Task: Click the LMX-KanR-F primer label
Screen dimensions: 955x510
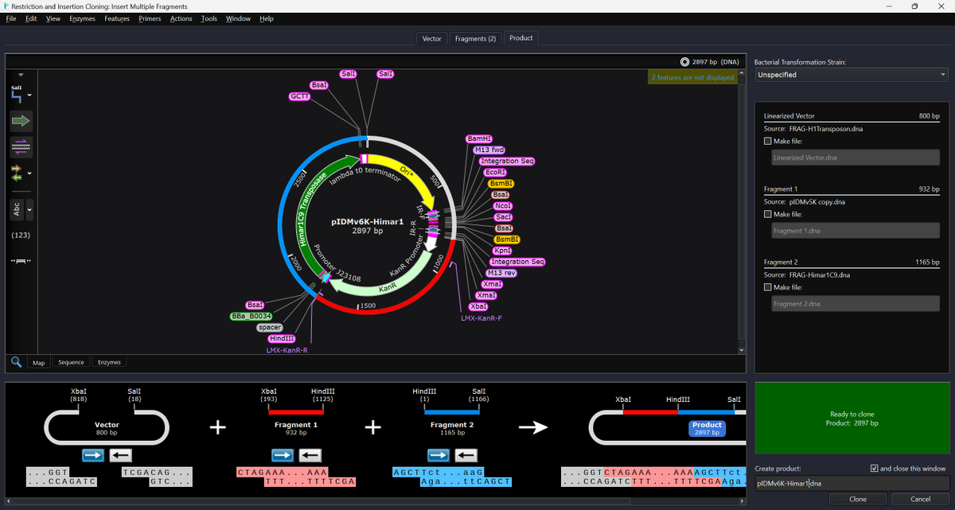Action: tap(481, 317)
